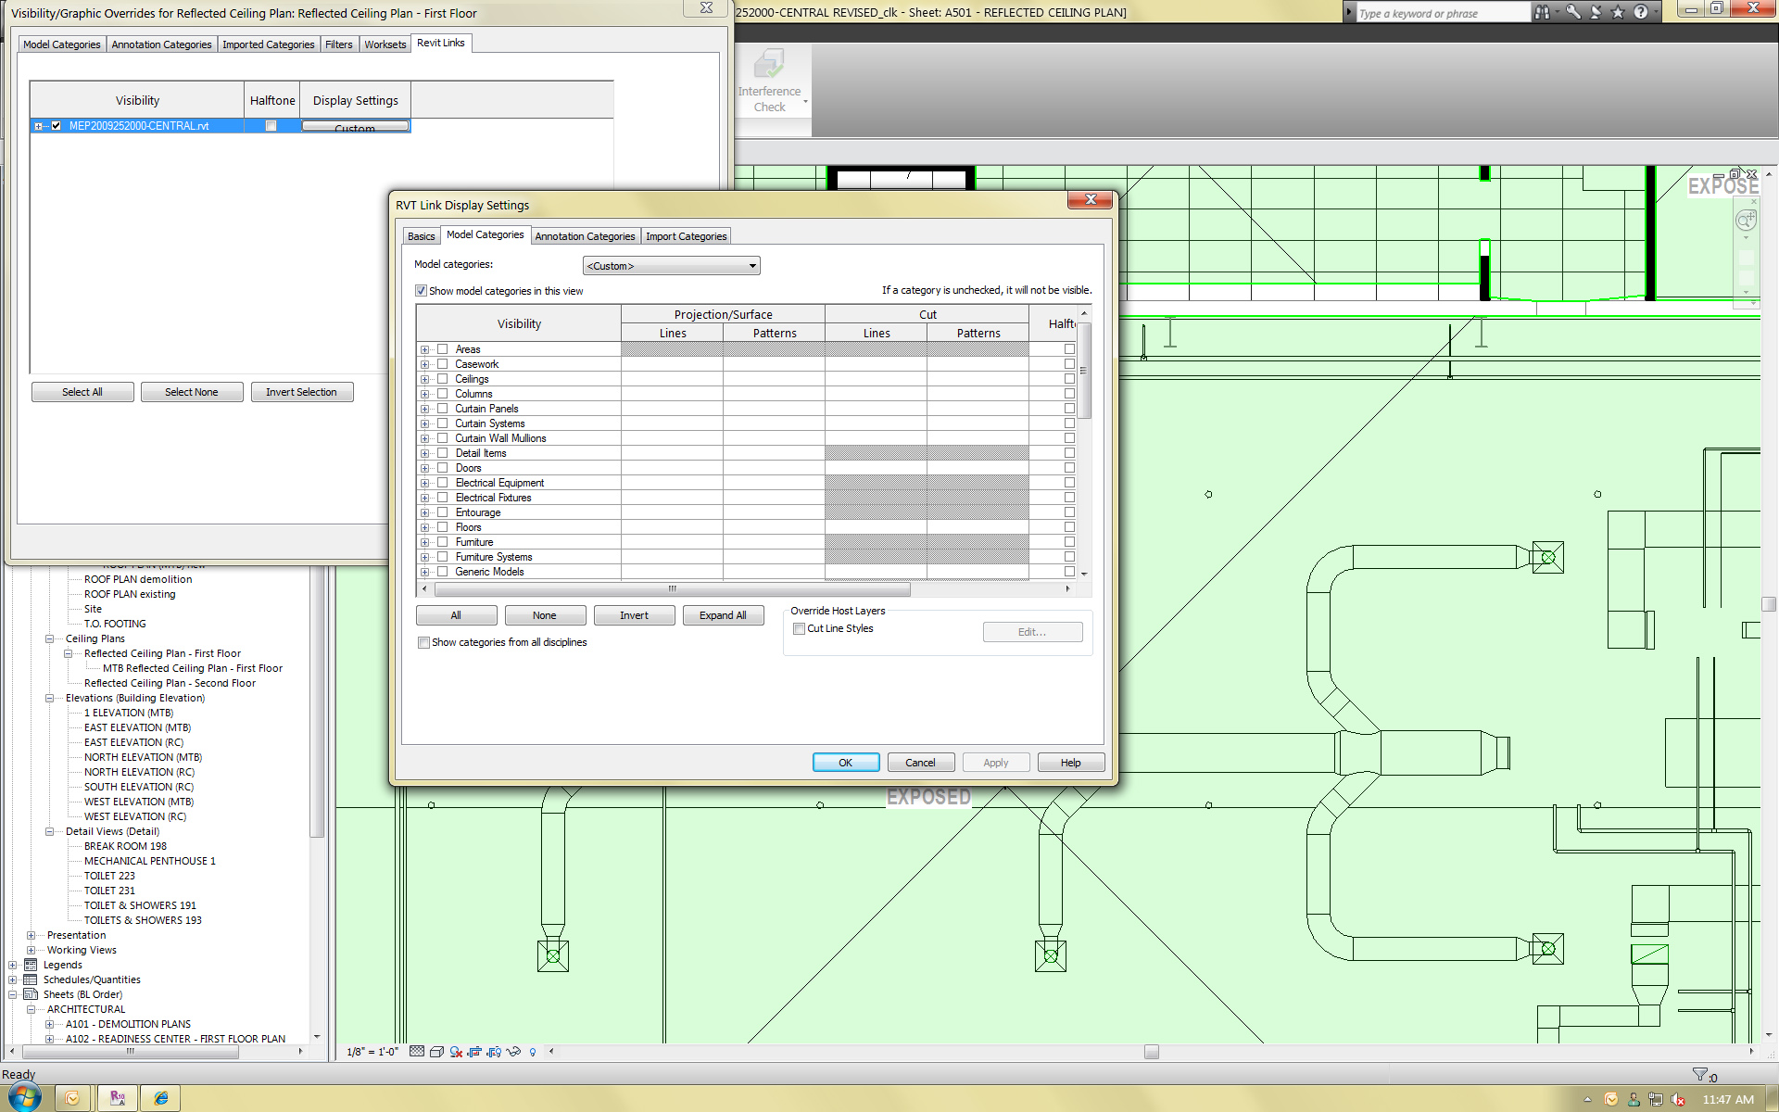Image resolution: width=1779 pixels, height=1112 pixels.
Task: Click the Favorites star icon
Action: pyautogui.click(x=1618, y=12)
